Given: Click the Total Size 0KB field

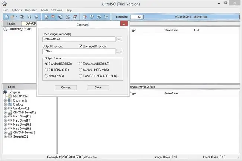Looking at the screenshot, I should point(136,17).
